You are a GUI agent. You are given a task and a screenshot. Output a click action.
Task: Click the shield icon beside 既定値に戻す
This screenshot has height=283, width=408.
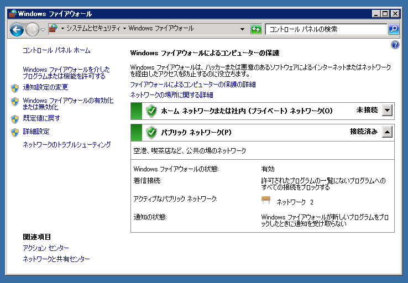(15, 119)
